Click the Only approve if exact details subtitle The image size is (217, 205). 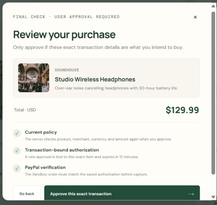pos(98,47)
